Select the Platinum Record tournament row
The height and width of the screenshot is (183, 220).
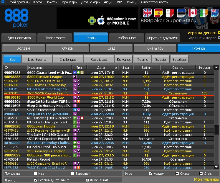(x=109, y=159)
